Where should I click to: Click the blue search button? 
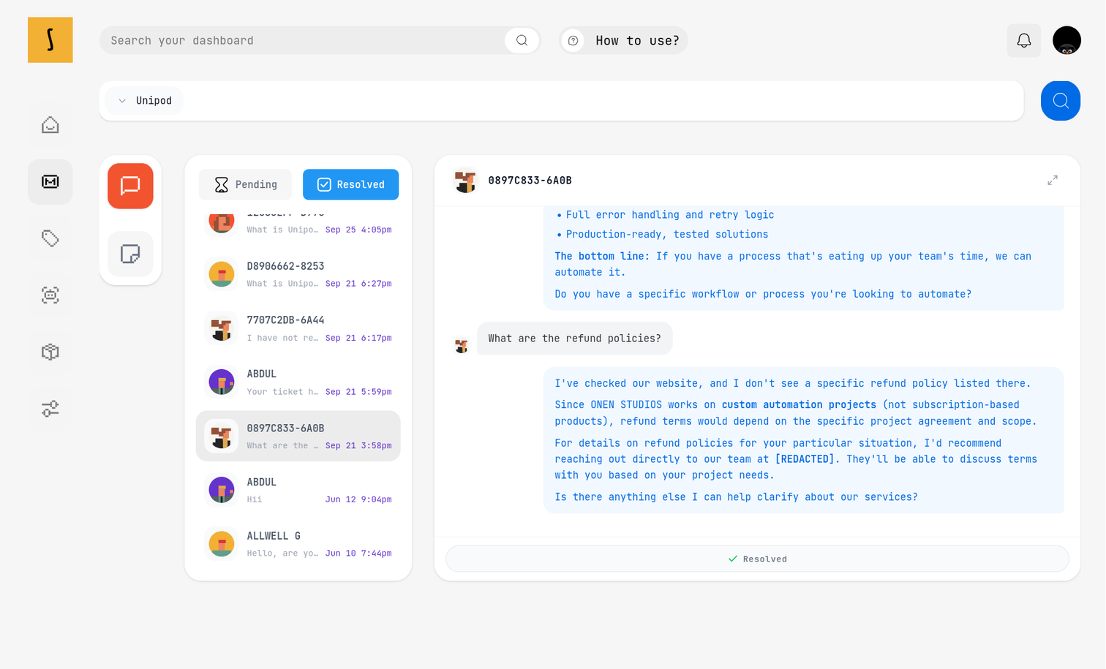[1061, 101]
